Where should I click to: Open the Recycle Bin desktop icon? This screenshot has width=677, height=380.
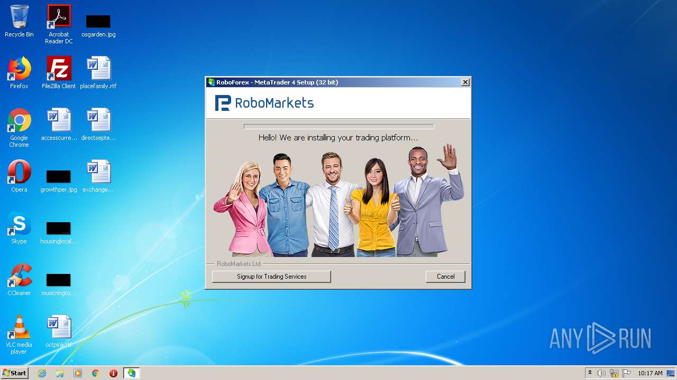tap(19, 21)
